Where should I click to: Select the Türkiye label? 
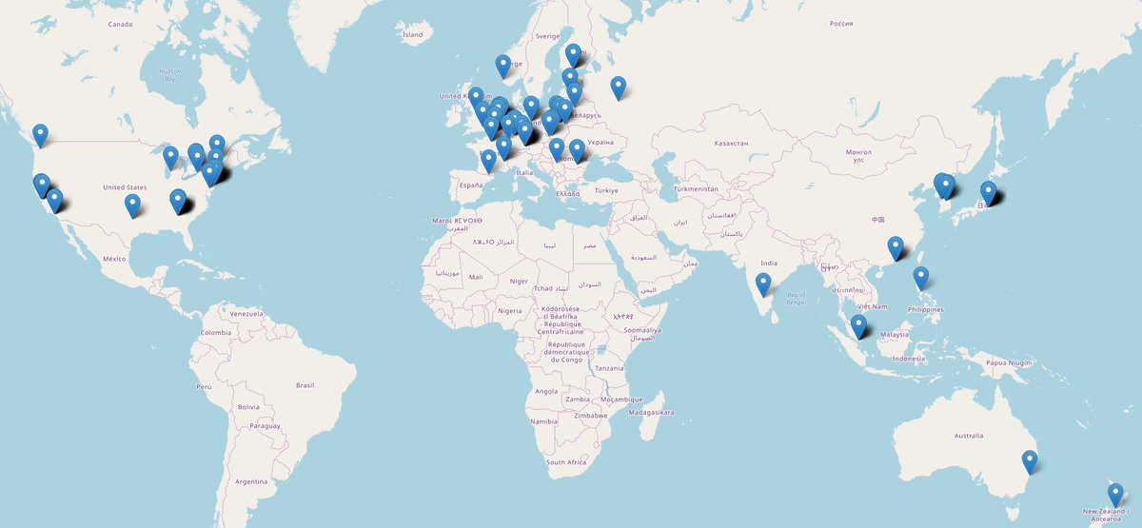point(607,190)
